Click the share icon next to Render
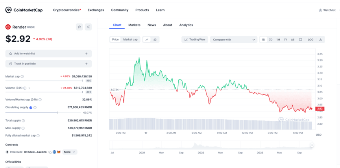Image resolution: width=340 pixels, height=168 pixels. 88,27
